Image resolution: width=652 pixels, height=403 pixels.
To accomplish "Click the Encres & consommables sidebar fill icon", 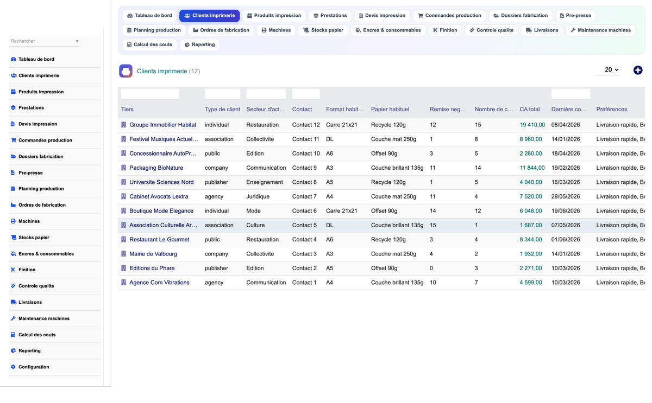I will click(x=14, y=254).
